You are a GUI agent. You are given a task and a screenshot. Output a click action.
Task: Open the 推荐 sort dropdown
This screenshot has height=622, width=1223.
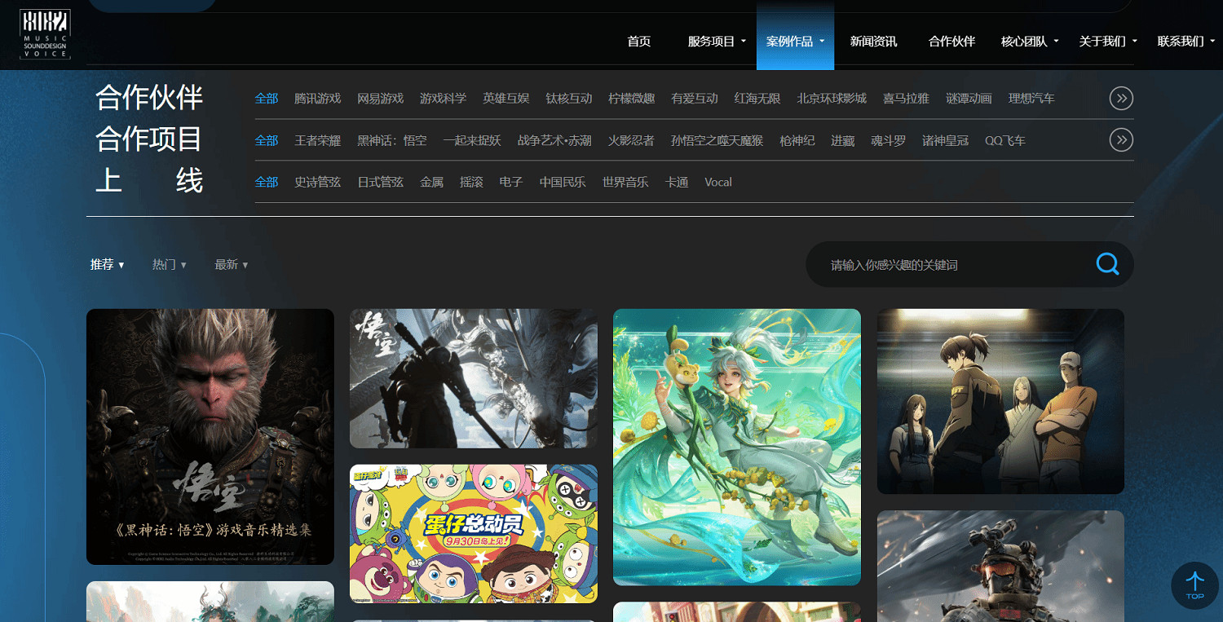(x=106, y=264)
